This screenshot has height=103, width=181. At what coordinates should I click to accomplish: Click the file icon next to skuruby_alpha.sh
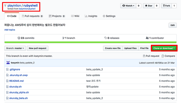7,92
